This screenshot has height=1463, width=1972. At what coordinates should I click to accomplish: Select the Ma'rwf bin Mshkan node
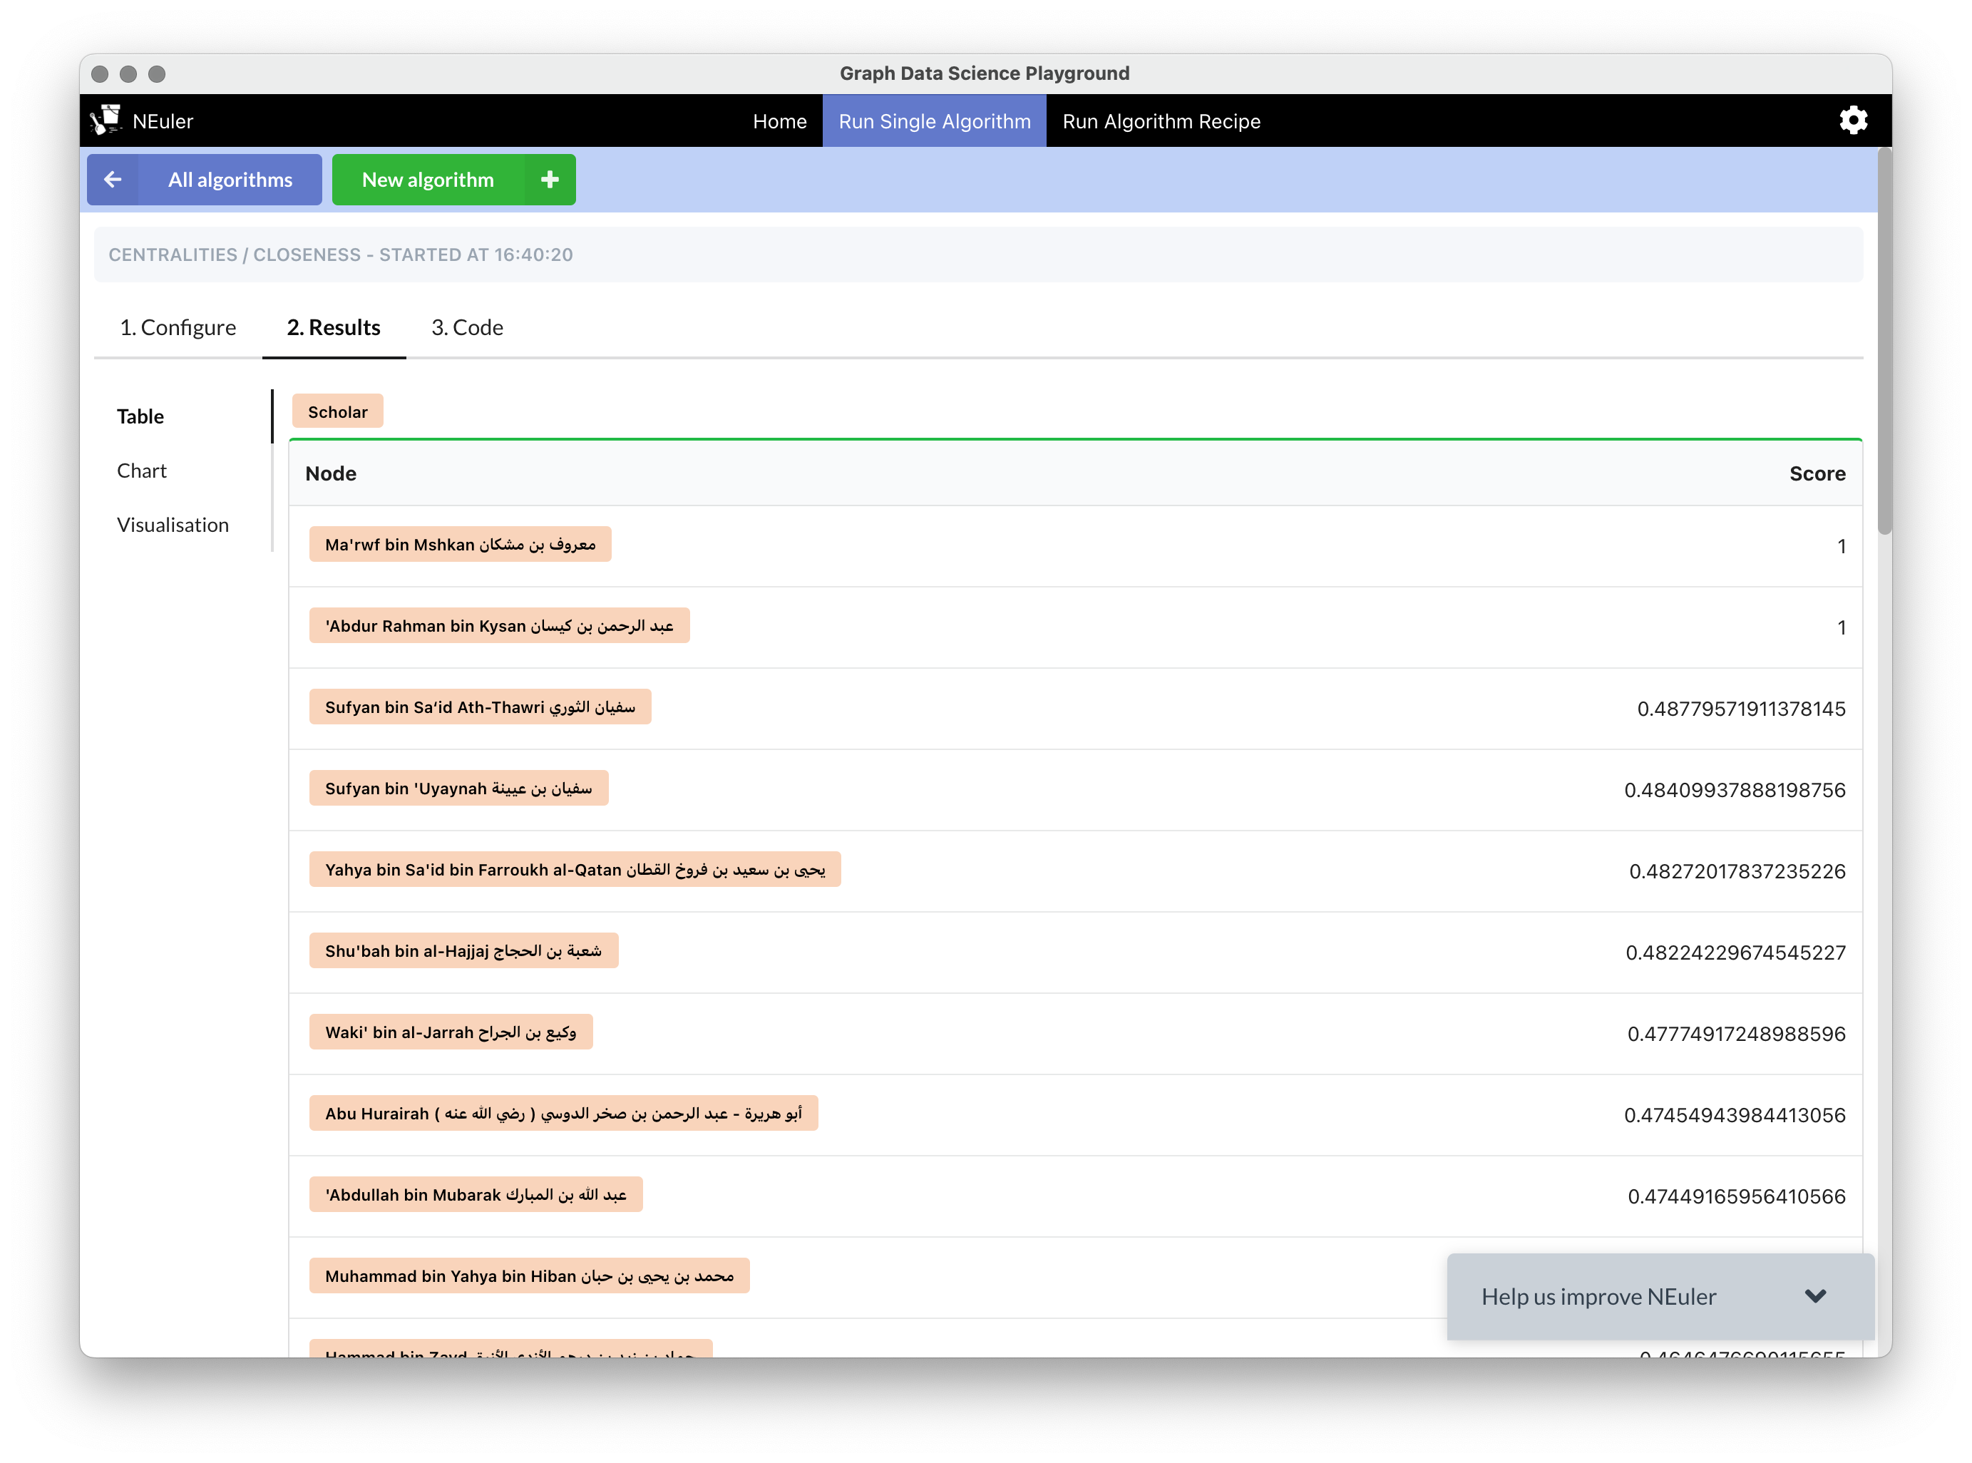click(460, 545)
